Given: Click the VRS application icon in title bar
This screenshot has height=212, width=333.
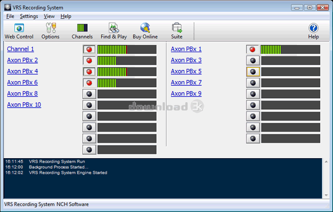Looking at the screenshot, I should [8, 7].
